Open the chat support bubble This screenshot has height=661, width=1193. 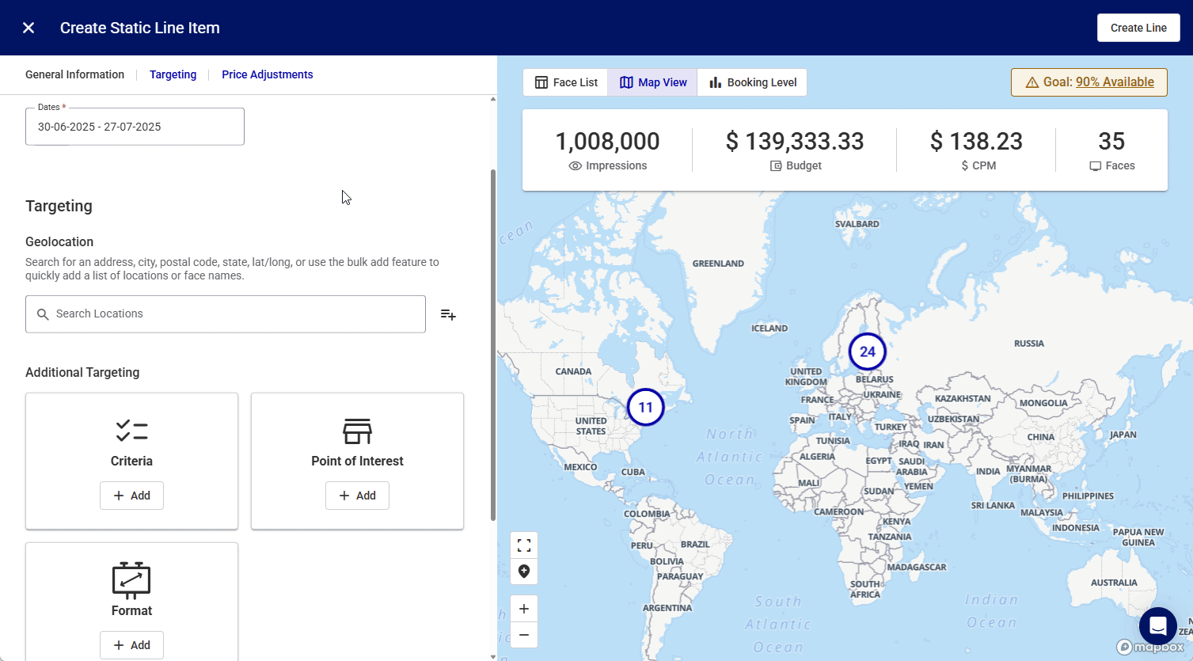click(1157, 626)
